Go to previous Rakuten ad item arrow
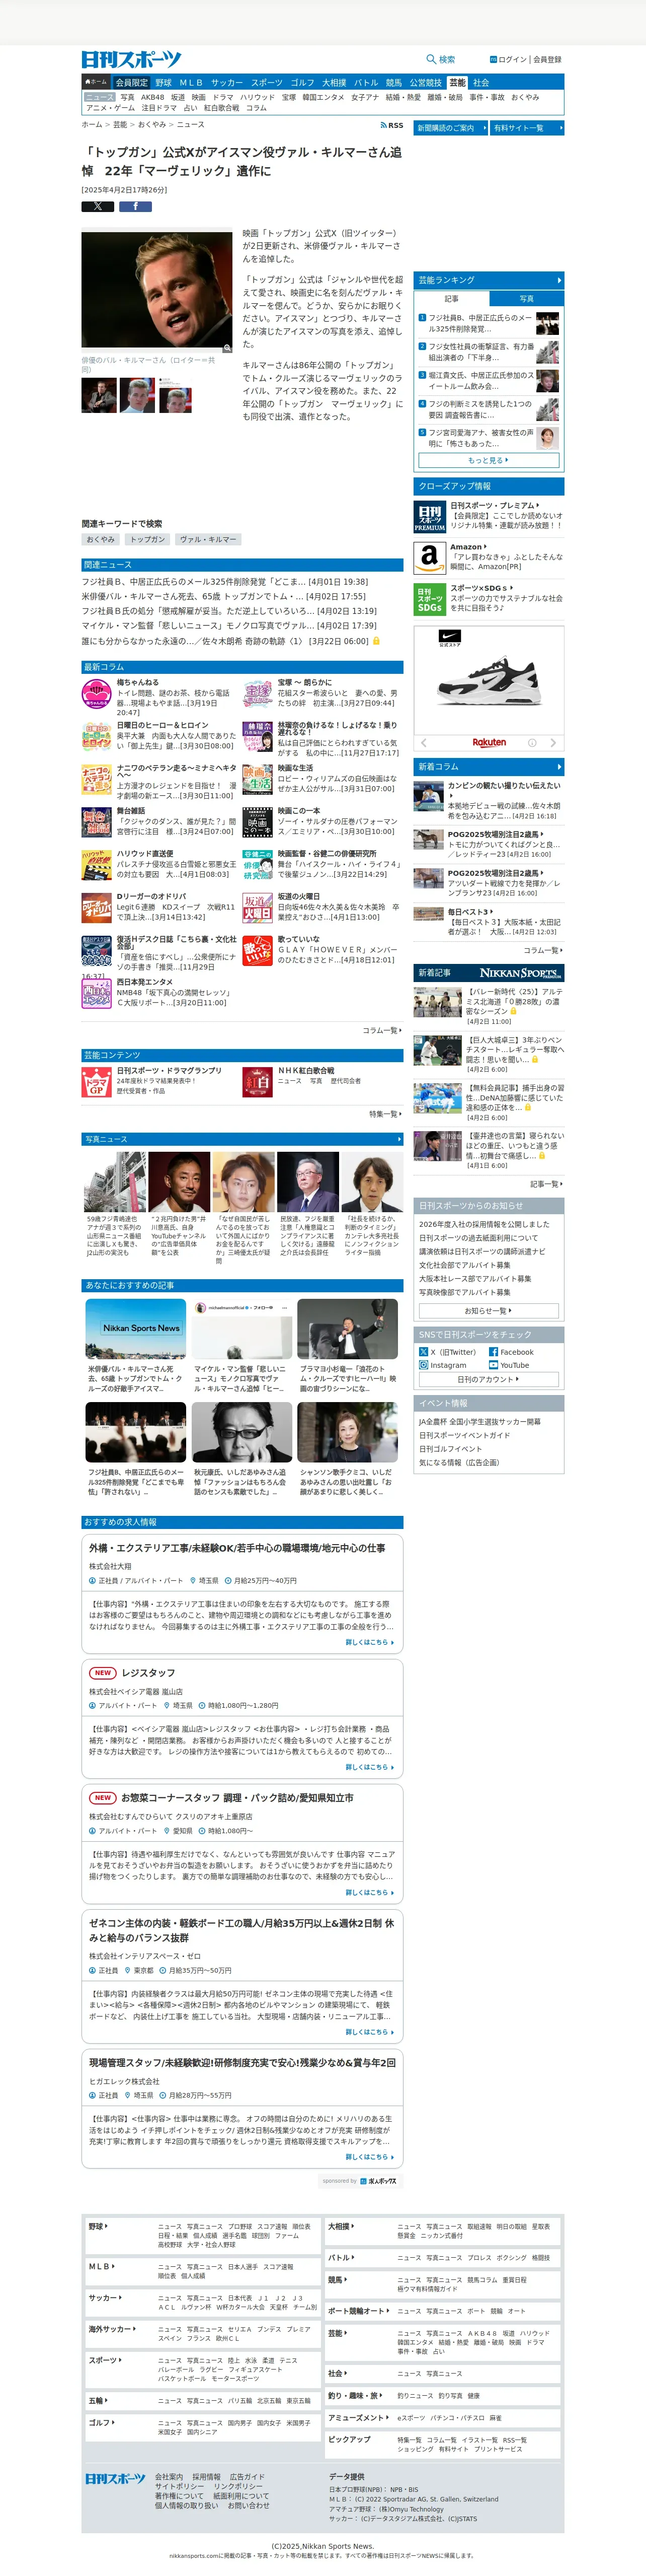This screenshot has height=2576, width=646. [x=423, y=742]
